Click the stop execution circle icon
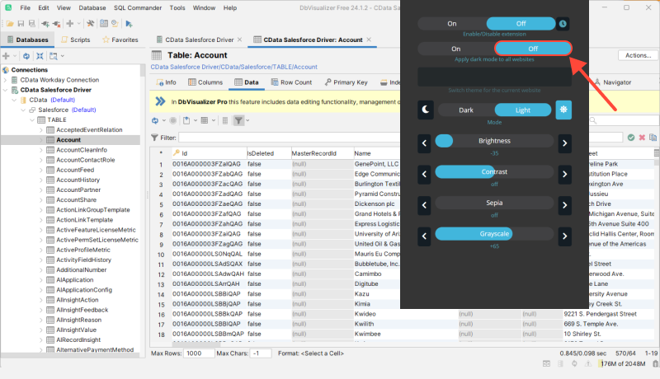This screenshot has height=379, width=660. point(172,120)
